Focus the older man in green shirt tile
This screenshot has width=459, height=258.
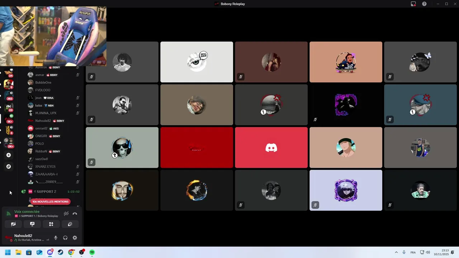(x=420, y=190)
